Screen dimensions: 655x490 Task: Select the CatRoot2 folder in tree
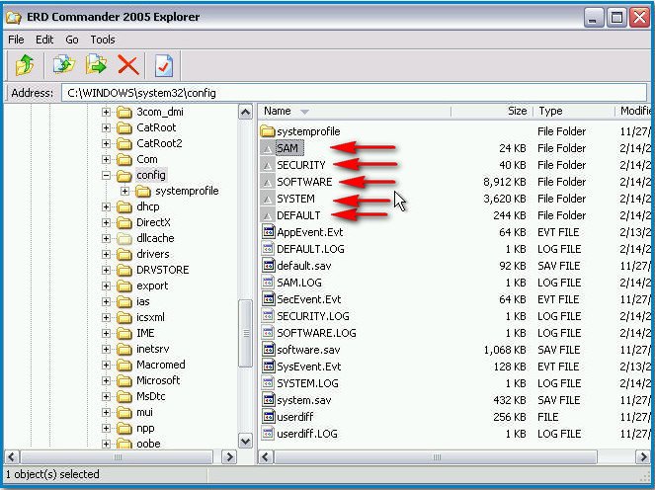159,143
